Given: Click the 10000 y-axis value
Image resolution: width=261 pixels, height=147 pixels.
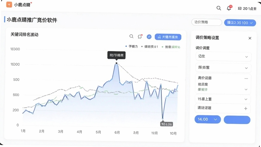Looking at the screenshot, I should click(x=15, y=64).
